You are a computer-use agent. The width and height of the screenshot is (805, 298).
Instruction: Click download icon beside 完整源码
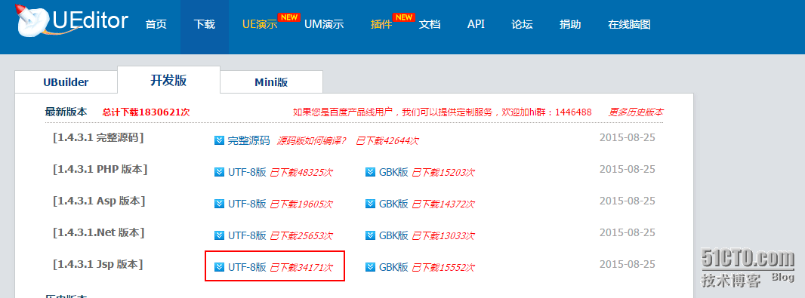(219, 140)
